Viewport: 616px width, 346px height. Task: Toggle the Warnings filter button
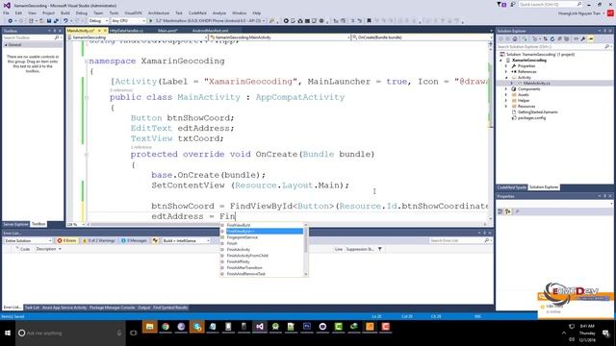pos(98,240)
